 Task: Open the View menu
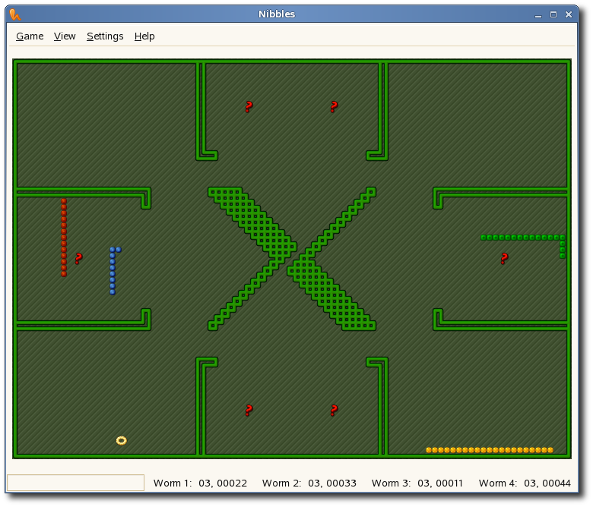[x=65, y=36]
